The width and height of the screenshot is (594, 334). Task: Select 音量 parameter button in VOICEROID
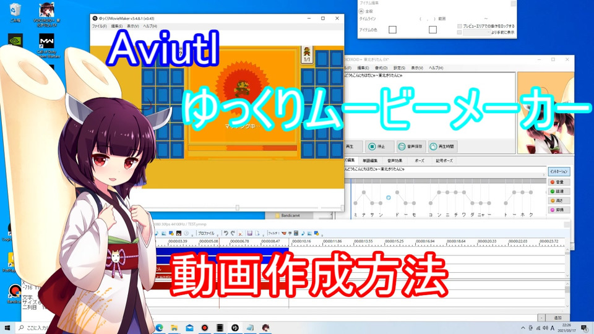[559, 182]
